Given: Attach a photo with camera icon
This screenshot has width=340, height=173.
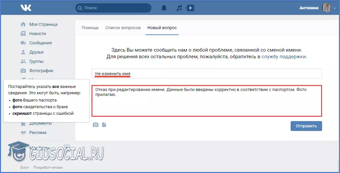Looking at the screenshot, I should [95, 125].
